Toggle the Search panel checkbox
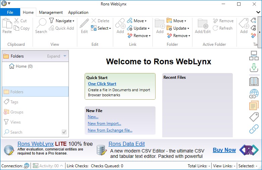Screen dimensions: 262x170 tap(64, 132)
